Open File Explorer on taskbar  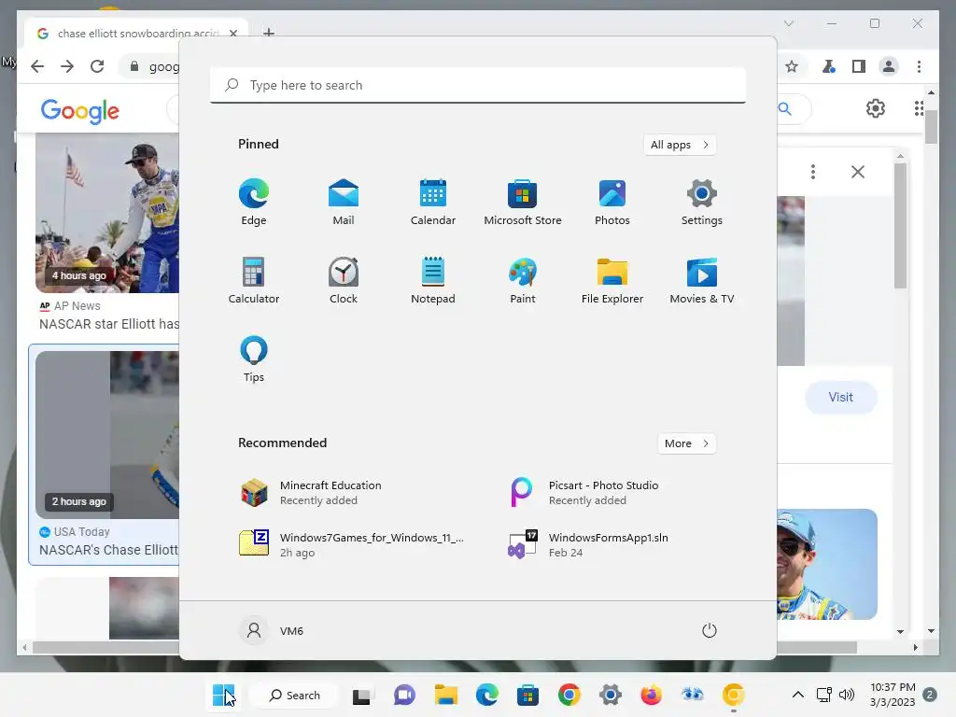[x=445, y=695]
